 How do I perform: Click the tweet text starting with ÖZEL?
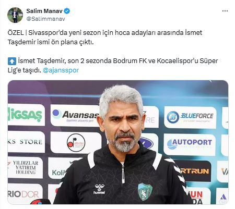105,37
